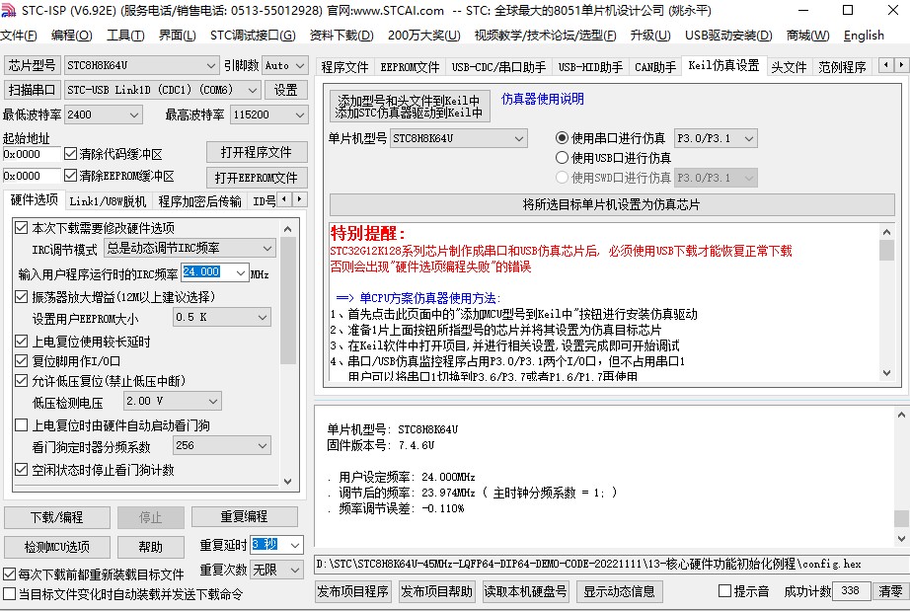
Task: Open 低压检测电压 2.00 V dropdown
Action: pyautogui.click(x=173, y=401)
